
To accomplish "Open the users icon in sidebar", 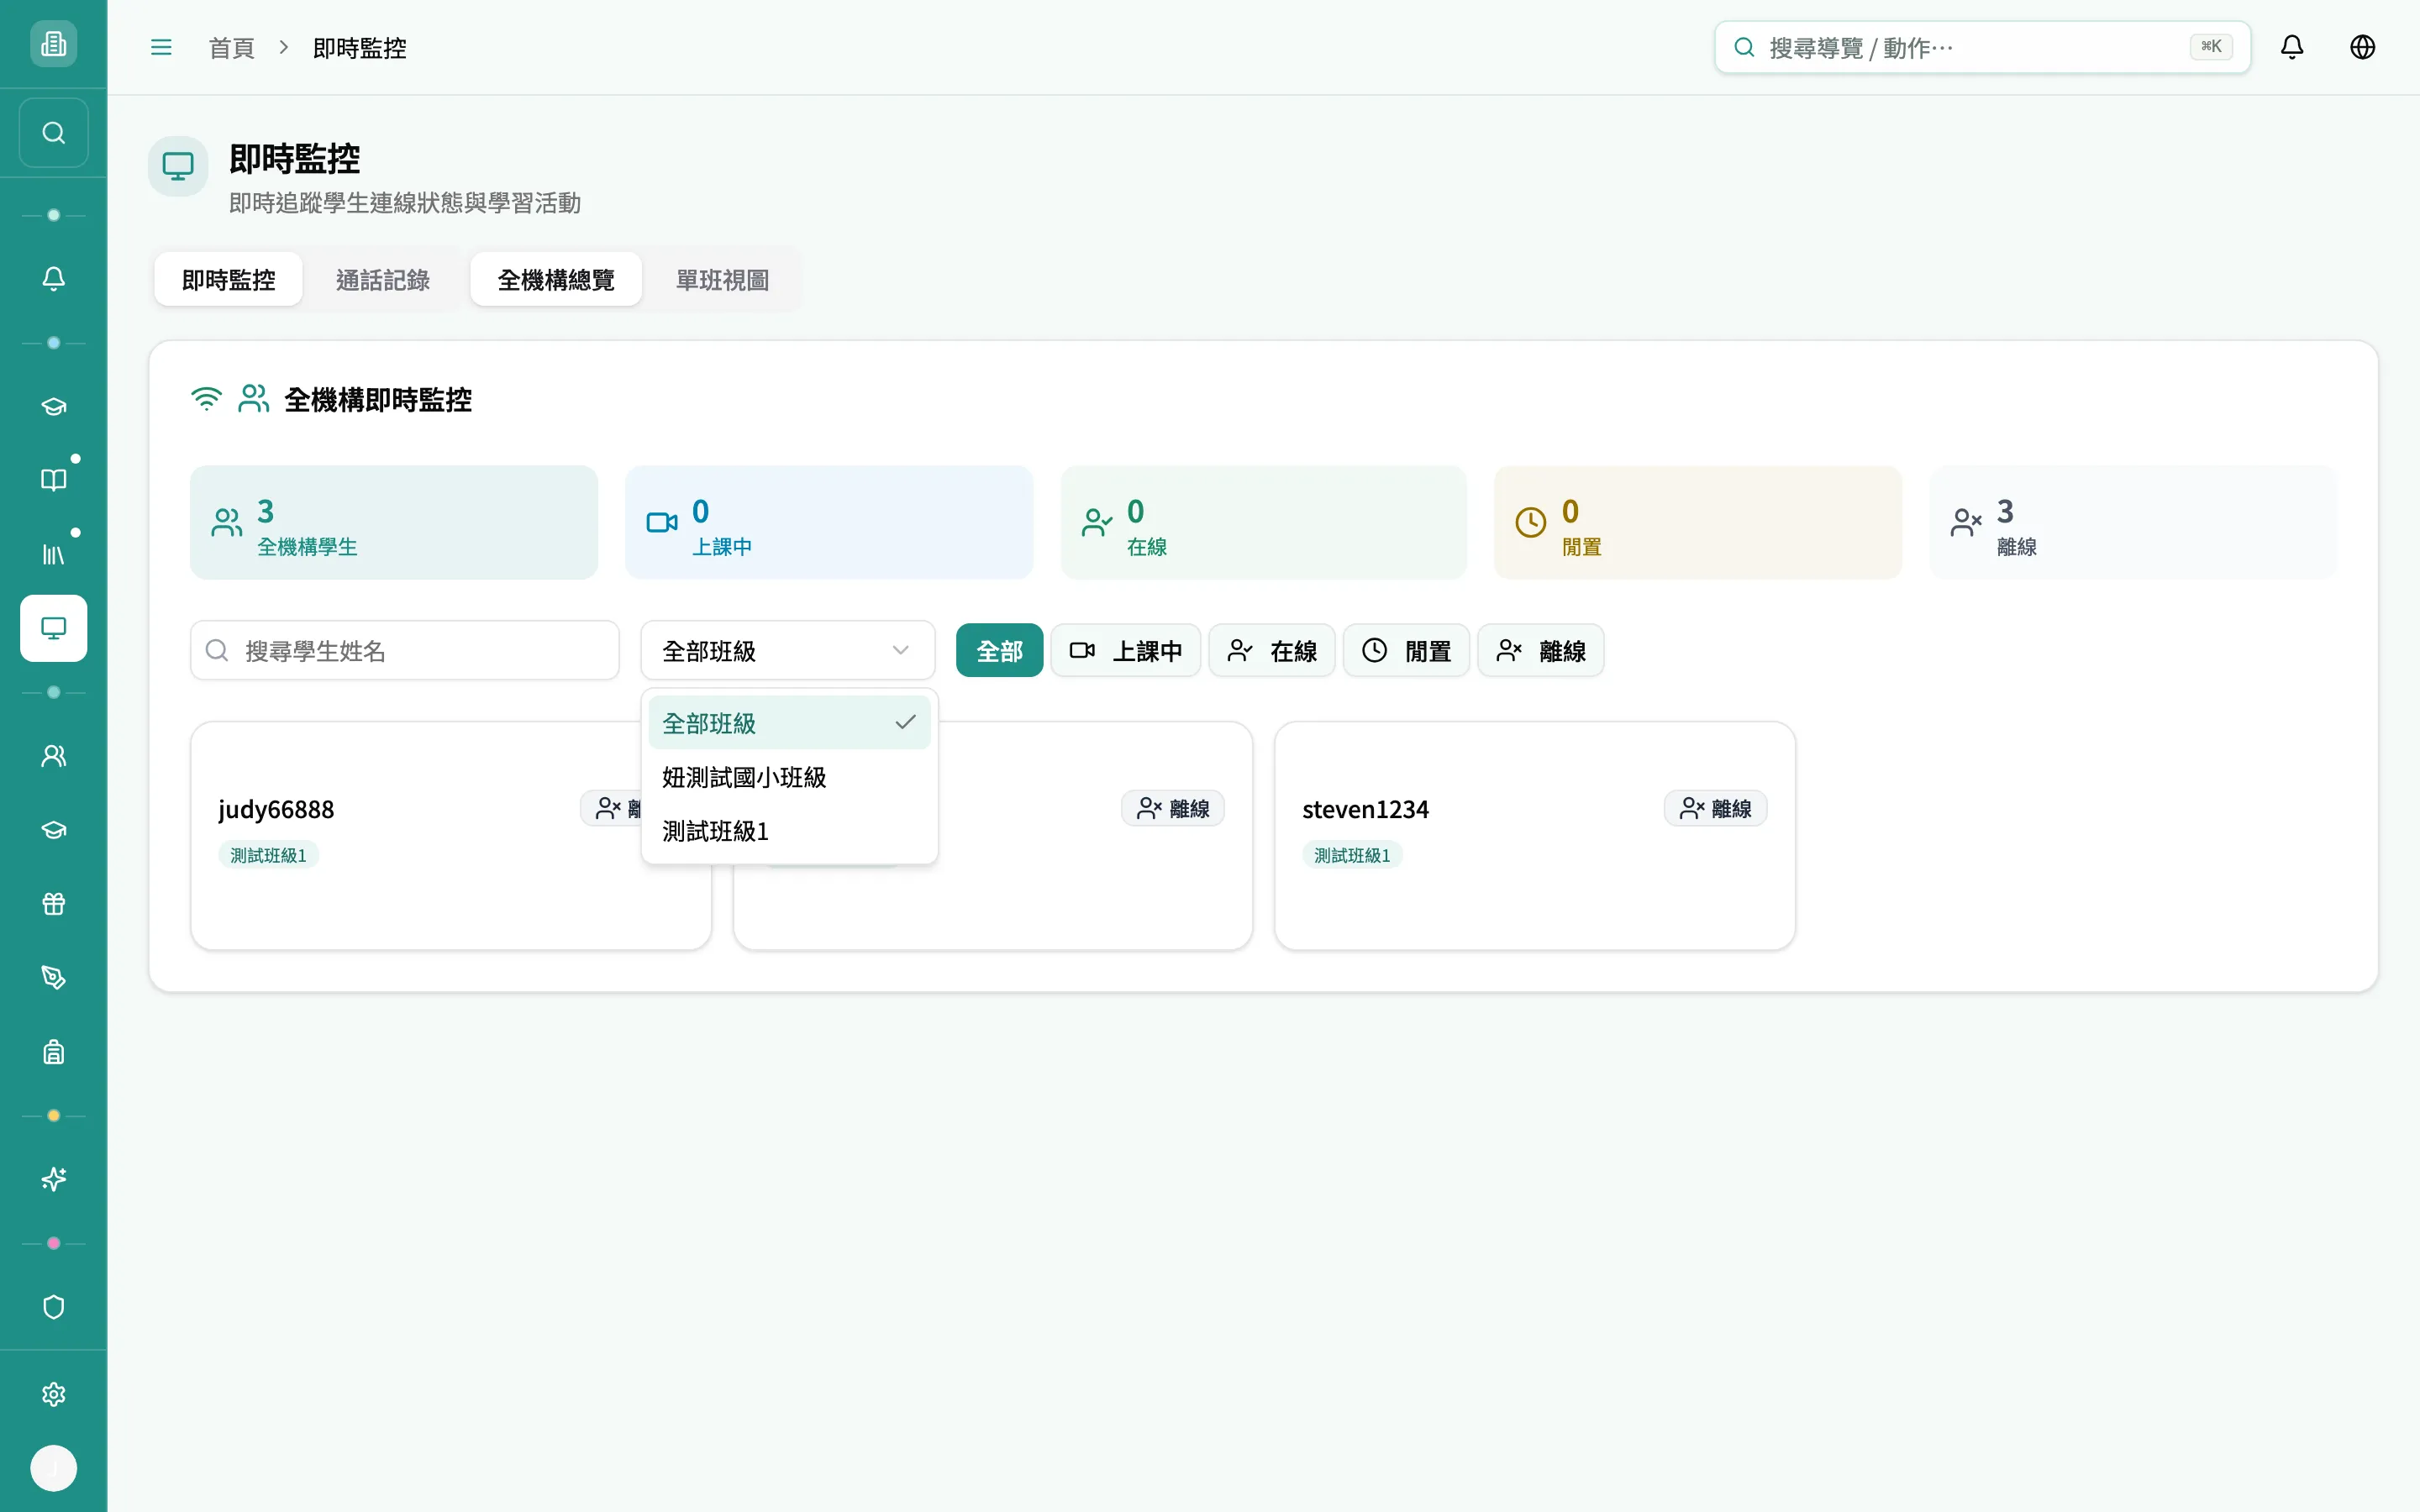I will click(x=53, y=756).
